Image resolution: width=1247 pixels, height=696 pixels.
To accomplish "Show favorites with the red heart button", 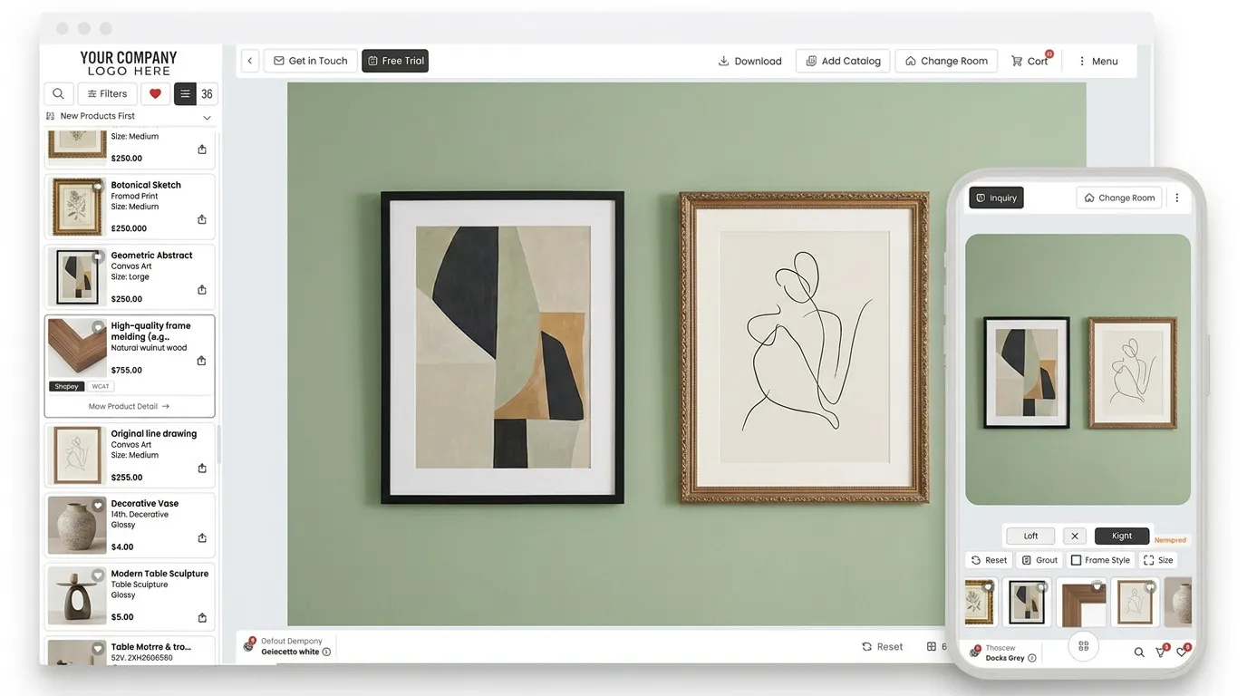I will tap(155, 93).
